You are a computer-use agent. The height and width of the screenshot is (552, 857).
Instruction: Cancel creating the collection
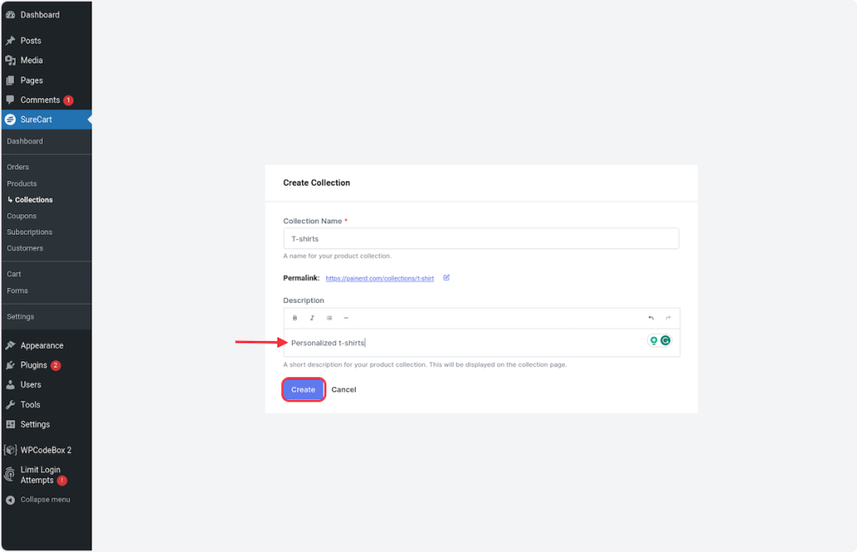(344, 390)
